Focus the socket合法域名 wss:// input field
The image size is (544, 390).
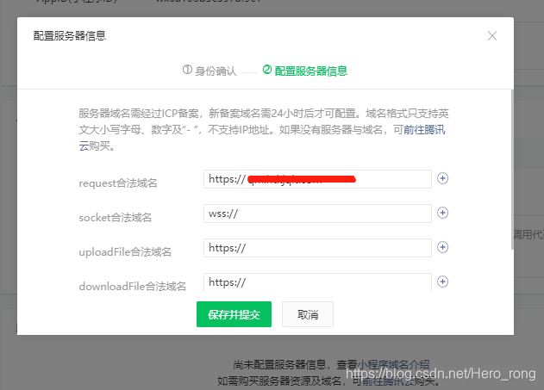pyautogui.click(x=317, y=214)
